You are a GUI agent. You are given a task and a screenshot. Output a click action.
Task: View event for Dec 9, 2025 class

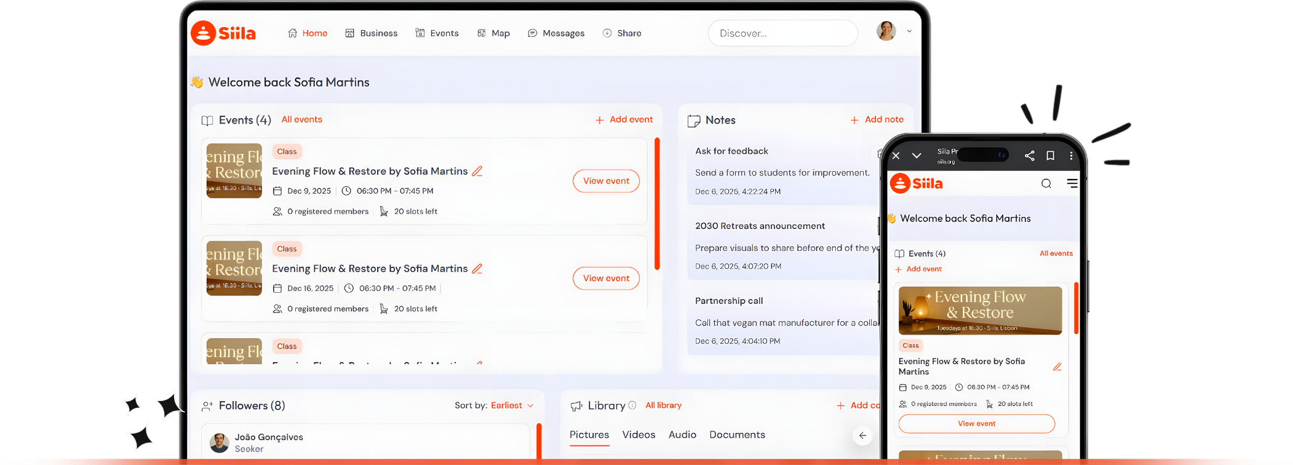[x=606, y=181]
